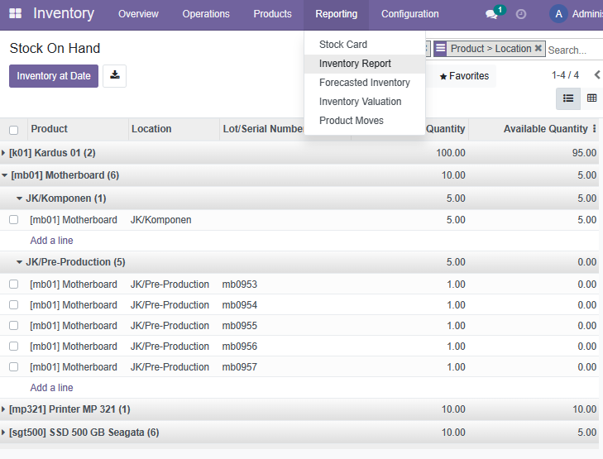Check the mb0956 row checkbox
This screenshot has height=459, width=603.
[x=14, y=347]
